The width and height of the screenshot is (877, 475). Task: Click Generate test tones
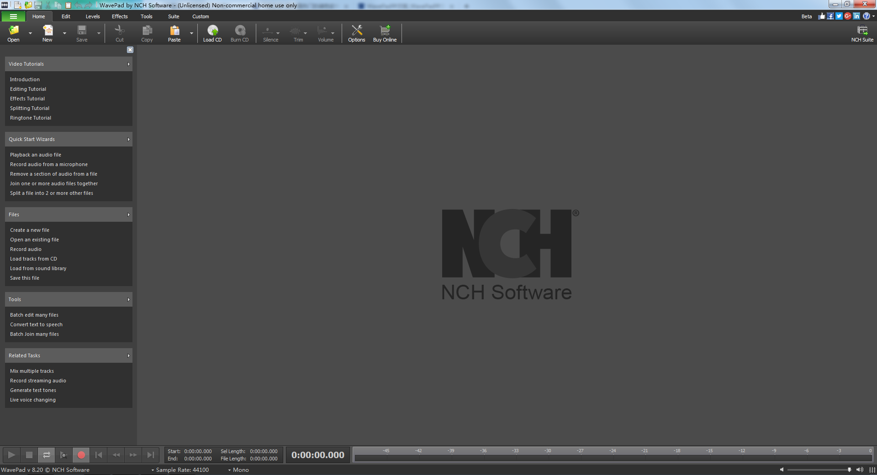pyautogui.click(x=33, y=391)
